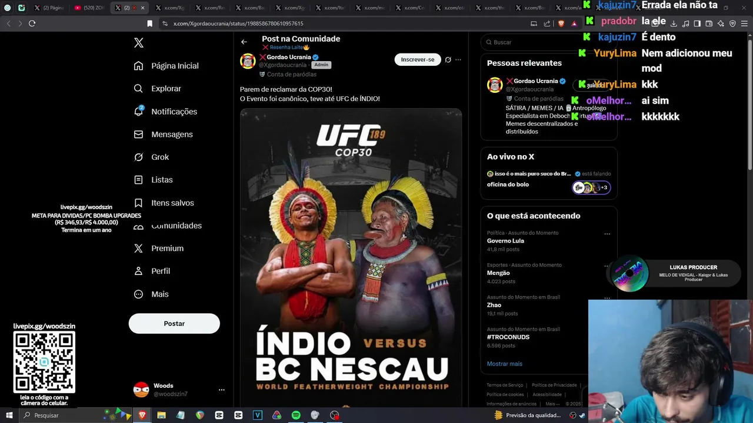
Task: Open Mais circle icon in sidebar
Action: (x=138, y=294)
